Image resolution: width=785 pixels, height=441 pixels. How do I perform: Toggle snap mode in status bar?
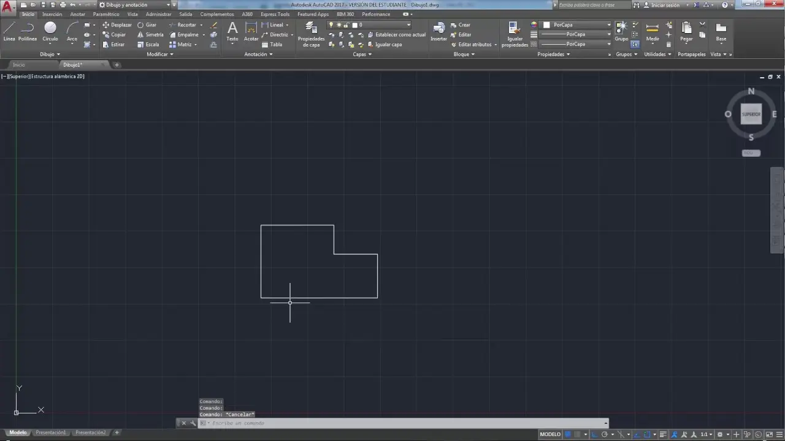pos(577,434)
